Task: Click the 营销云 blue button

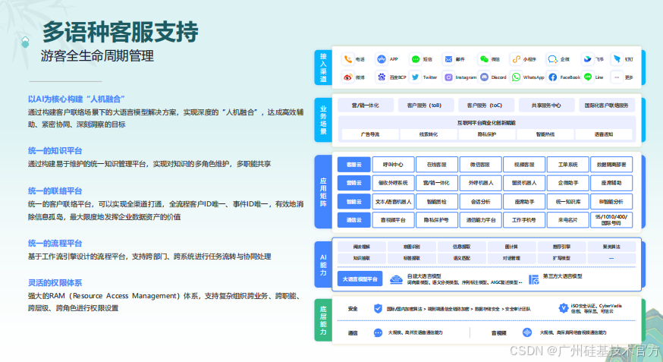Action: pyautogui.click(x=354, y=183)
